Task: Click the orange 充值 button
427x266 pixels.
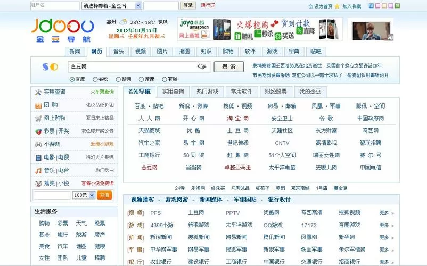Action: click(x=104, y=195)
